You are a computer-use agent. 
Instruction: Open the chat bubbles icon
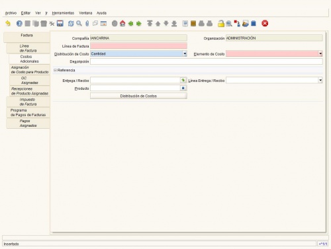point(95,23)
